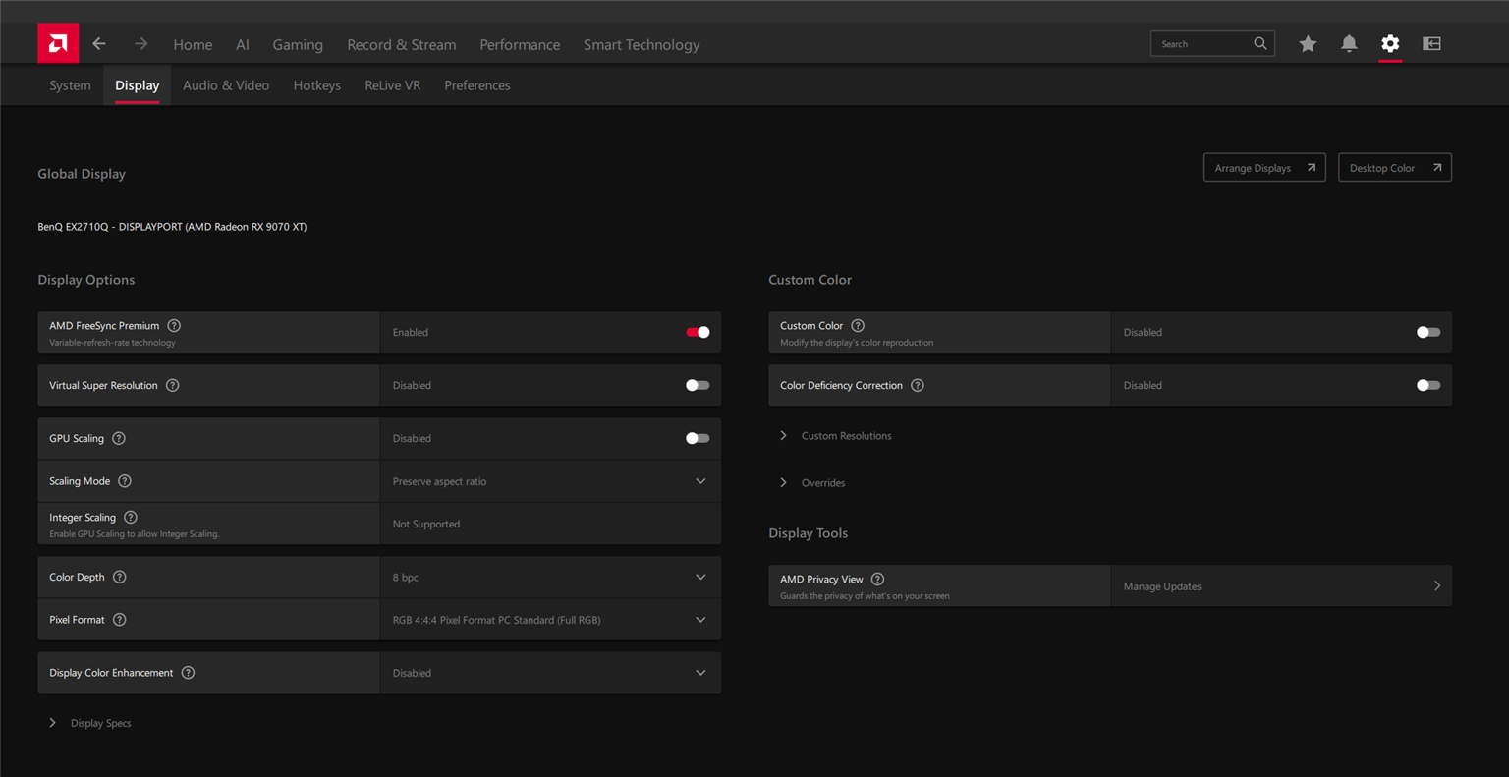Open the Home menu
1509x777 pixels.
tap(193, 44)
